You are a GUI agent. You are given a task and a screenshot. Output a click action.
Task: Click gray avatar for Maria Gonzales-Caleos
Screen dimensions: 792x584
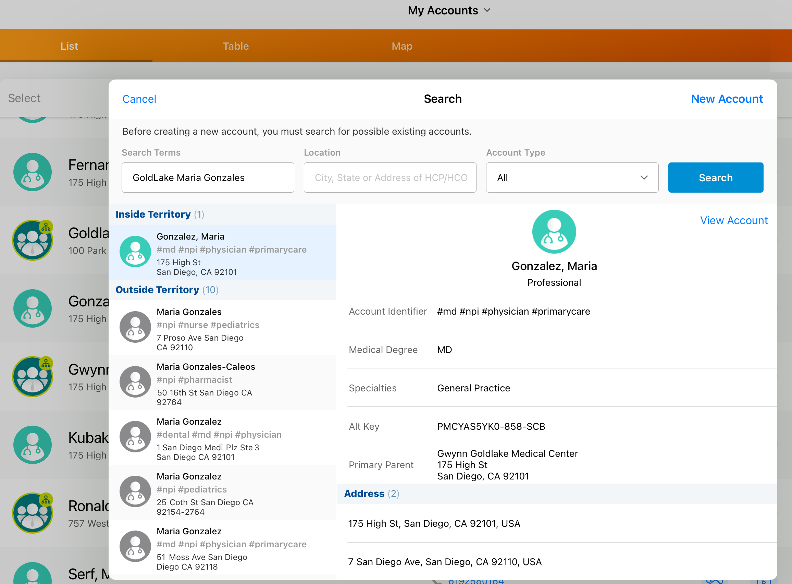(135, 381)
